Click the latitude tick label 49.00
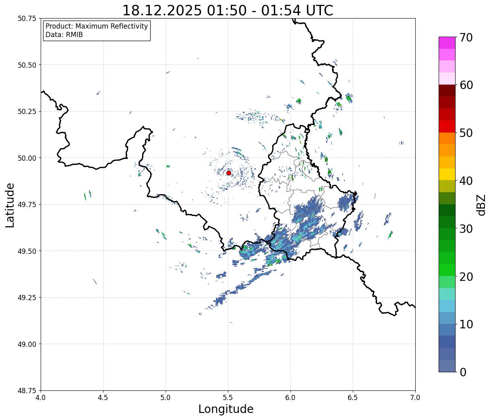The height and width of the screenshot is (419, 491). [27, 344]
